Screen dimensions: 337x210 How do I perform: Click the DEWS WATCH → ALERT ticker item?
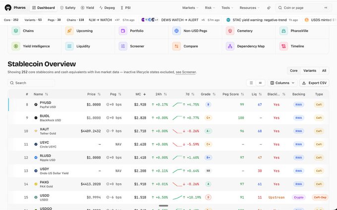click(x=180, y=20)
